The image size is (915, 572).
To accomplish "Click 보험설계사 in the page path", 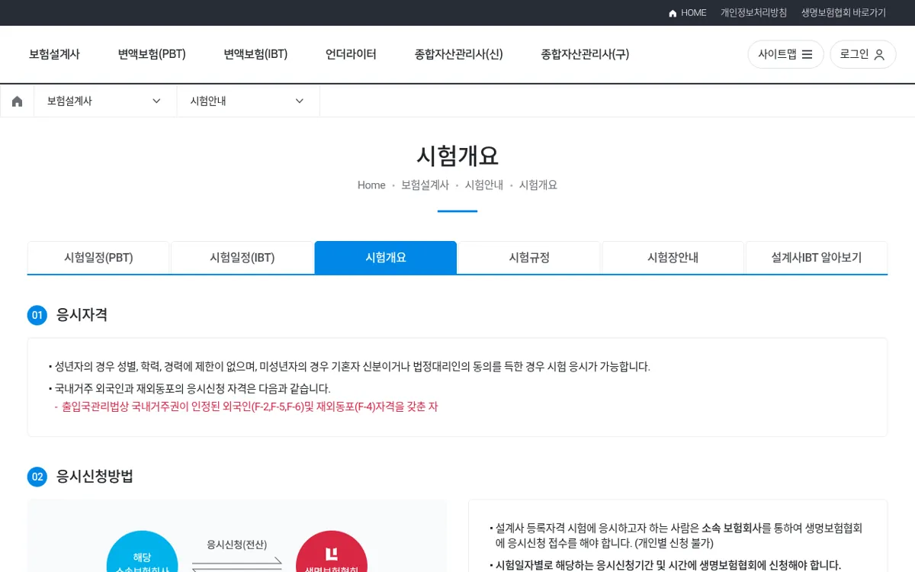I will pyautogui.click(x=425, y=185).
